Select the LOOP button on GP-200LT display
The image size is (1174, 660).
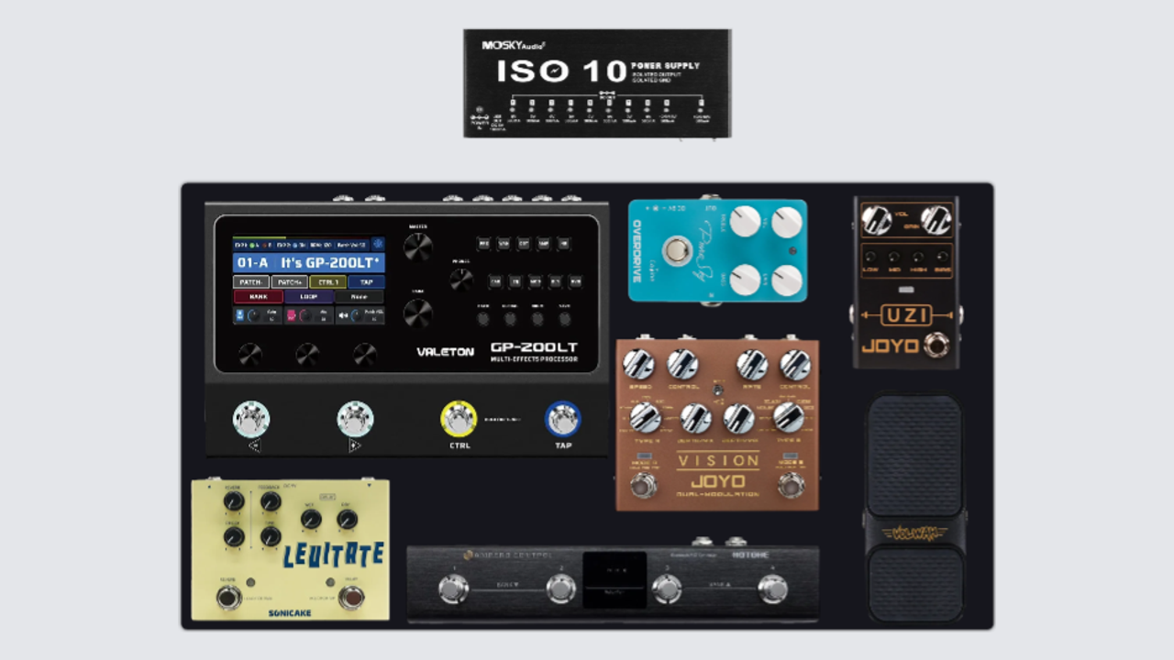click(x=308, y=297)
